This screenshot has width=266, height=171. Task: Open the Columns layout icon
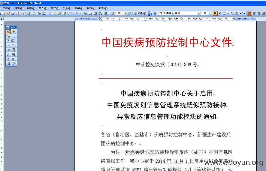click(106, 13)
